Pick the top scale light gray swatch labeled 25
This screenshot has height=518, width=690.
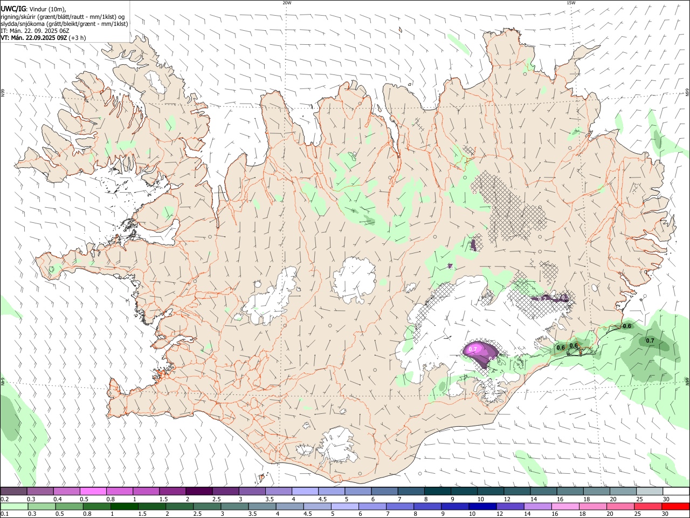pyautogui.click(x=650, y=492)
